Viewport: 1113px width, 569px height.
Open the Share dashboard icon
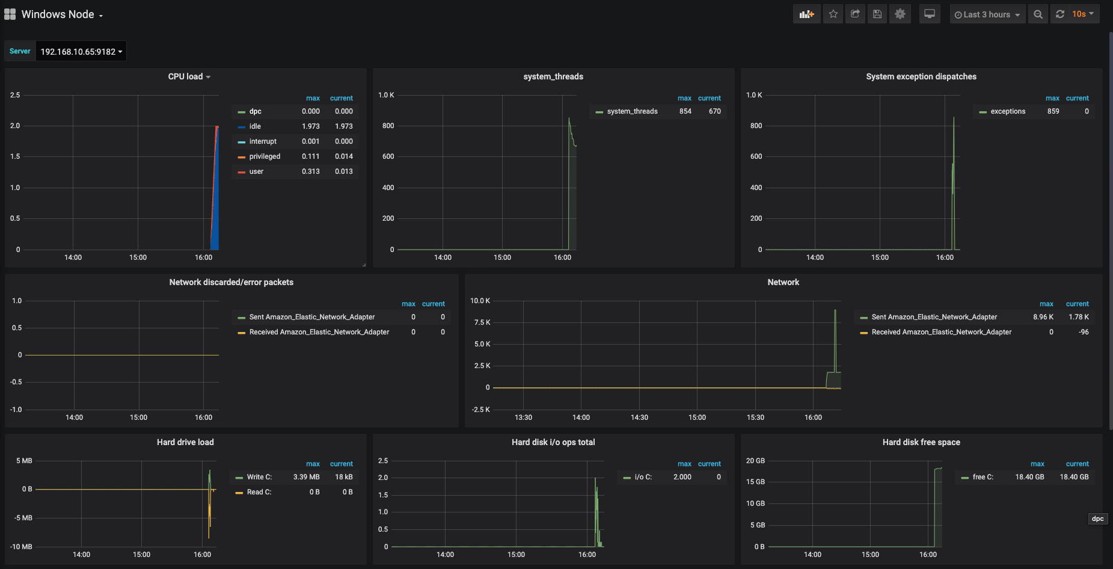[x=855, y=14]
